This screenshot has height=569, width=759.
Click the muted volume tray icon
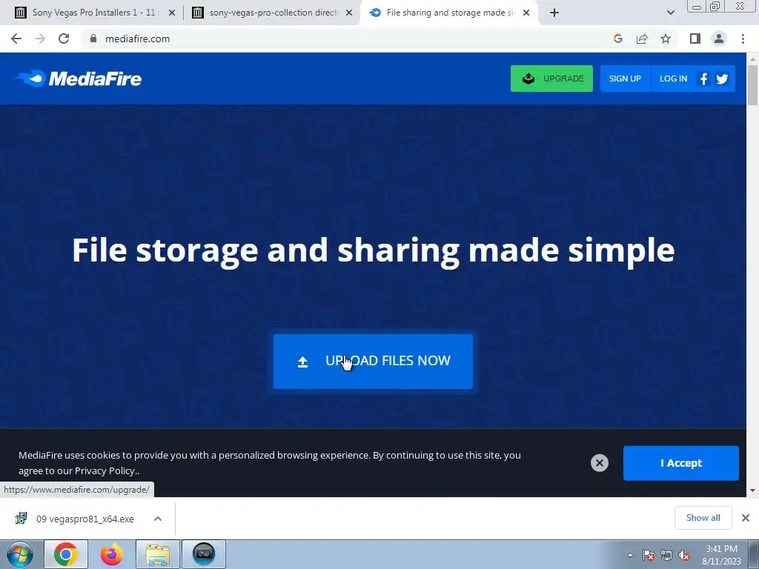(684, 555)
